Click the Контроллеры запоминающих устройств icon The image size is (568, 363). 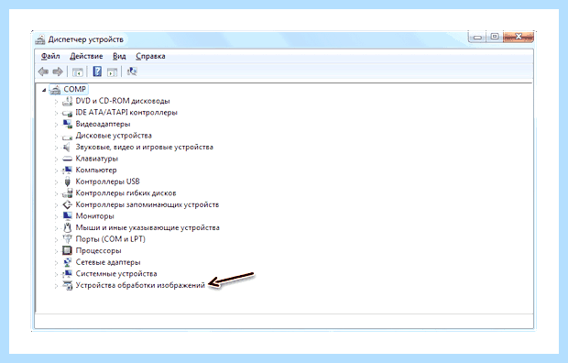click(67, 204)
